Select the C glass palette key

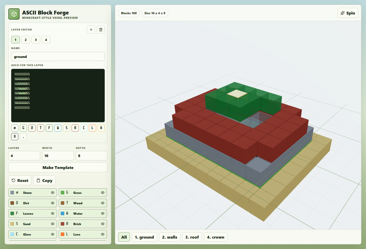click(x=84, y=128)
